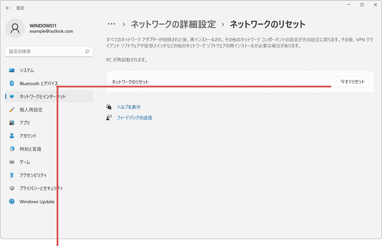Click the アクセシビリティ accessibility icon
Viewport: 382px width, 246px height.
11,175
